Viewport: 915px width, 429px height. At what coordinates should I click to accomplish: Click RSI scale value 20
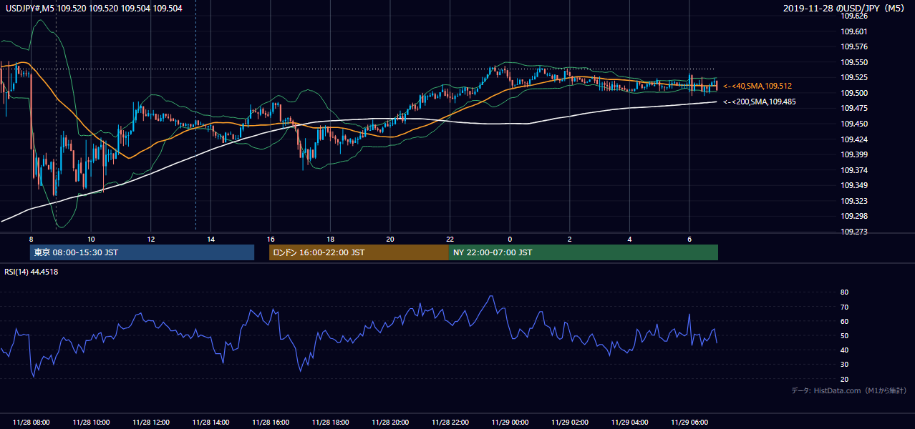tap(845, 379)
